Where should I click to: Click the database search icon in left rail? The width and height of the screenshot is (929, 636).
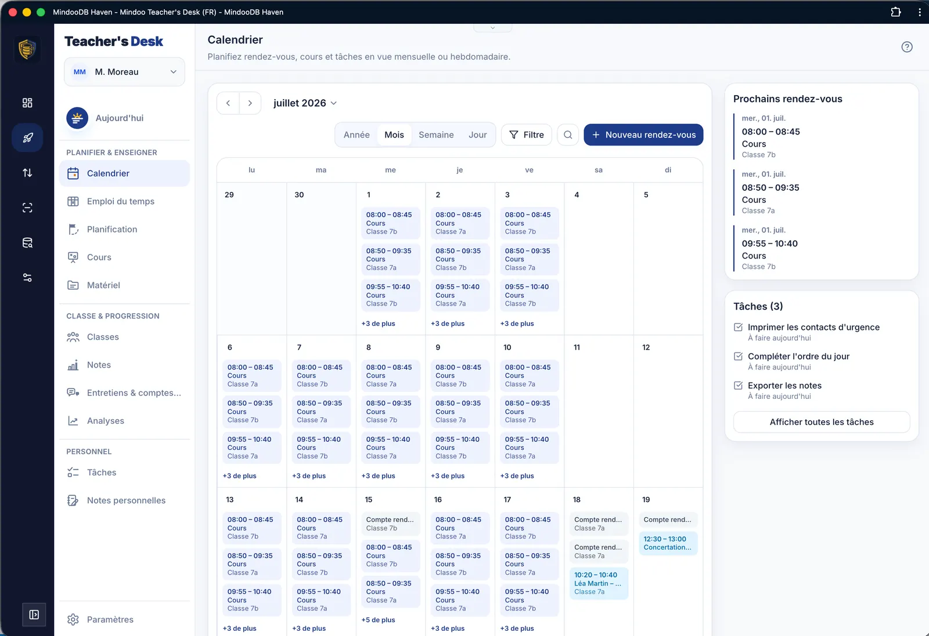point(27,243)
